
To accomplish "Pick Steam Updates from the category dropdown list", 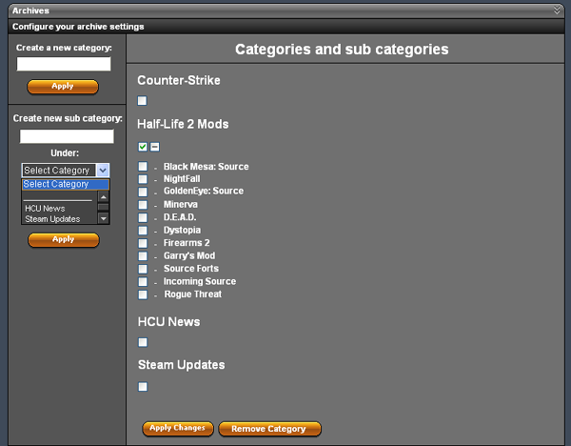I will tap(52, 219).
